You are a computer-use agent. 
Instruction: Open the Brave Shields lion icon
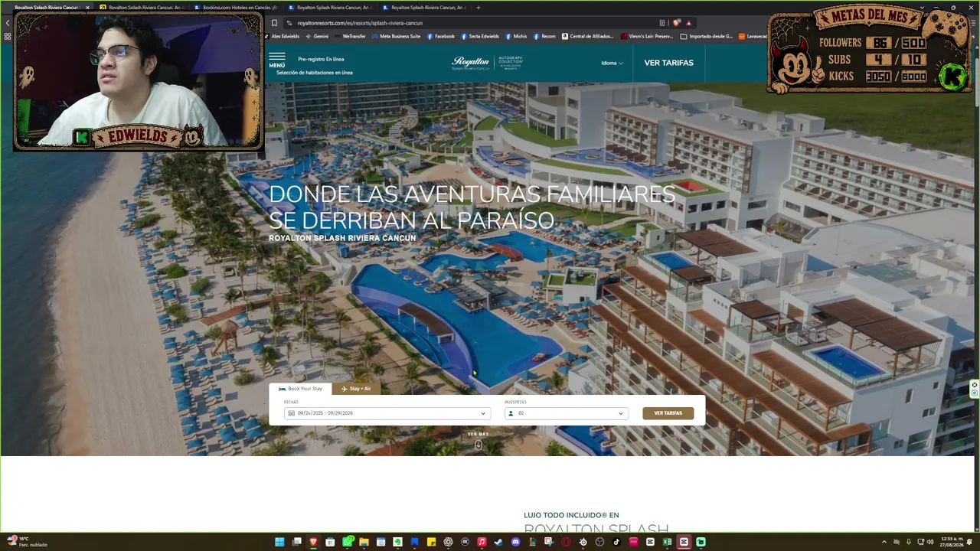(676, 23)
